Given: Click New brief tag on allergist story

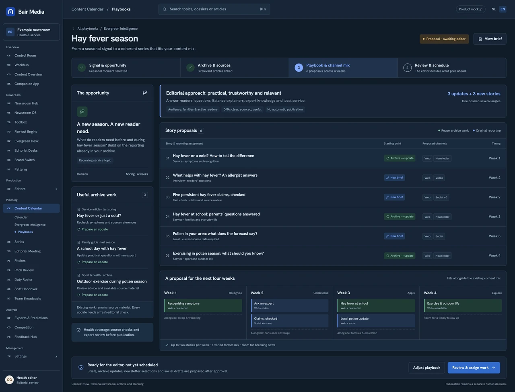Looking at the screenshot, I should (x=394, y=178).
